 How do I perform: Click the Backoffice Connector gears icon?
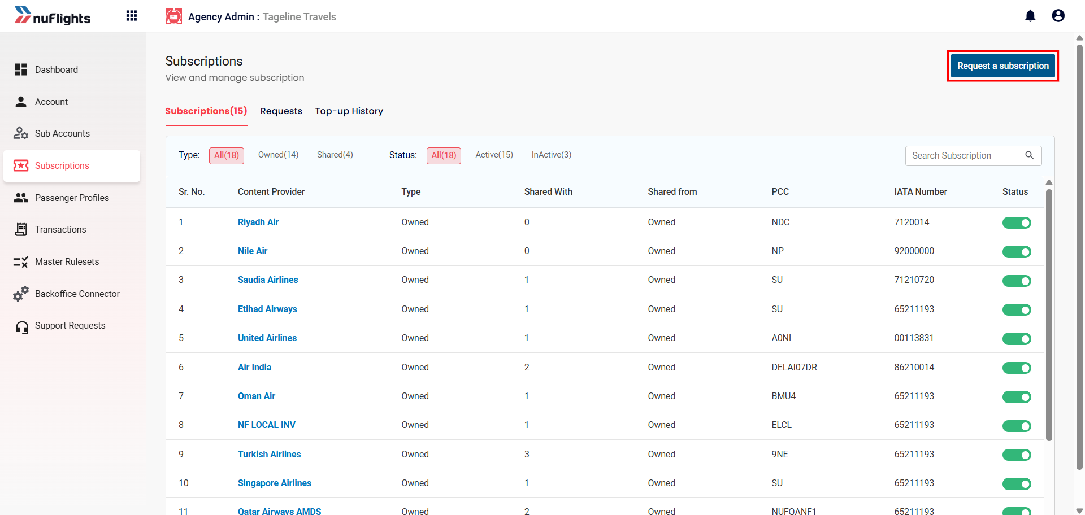[x=21, y=294]
